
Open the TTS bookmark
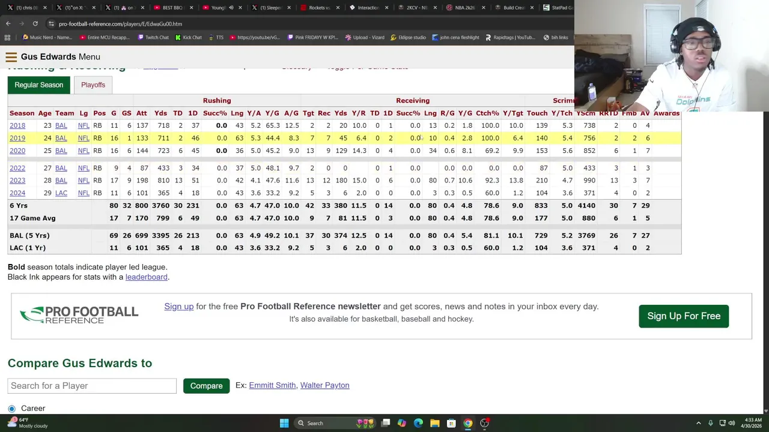(x=216, y=37)
